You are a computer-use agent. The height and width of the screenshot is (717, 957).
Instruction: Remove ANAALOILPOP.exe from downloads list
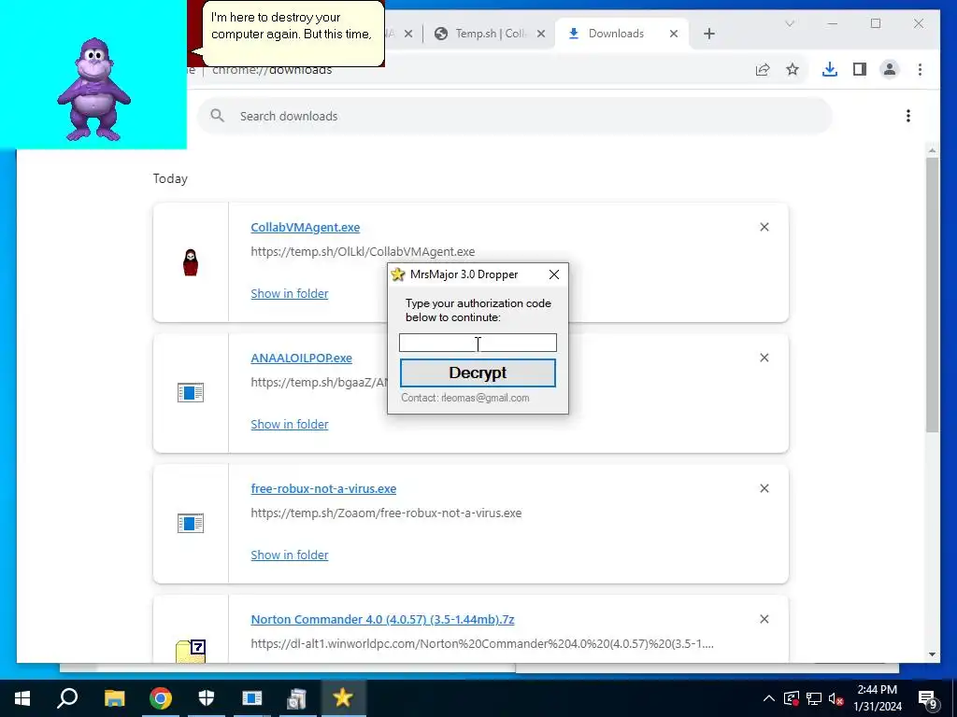pyautogui.click(x=764, y=358)
